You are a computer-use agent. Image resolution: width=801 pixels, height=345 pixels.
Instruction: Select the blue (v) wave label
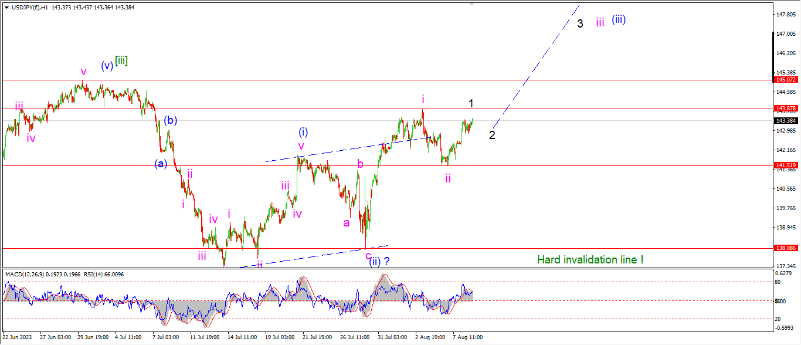[x=107, y=66]
